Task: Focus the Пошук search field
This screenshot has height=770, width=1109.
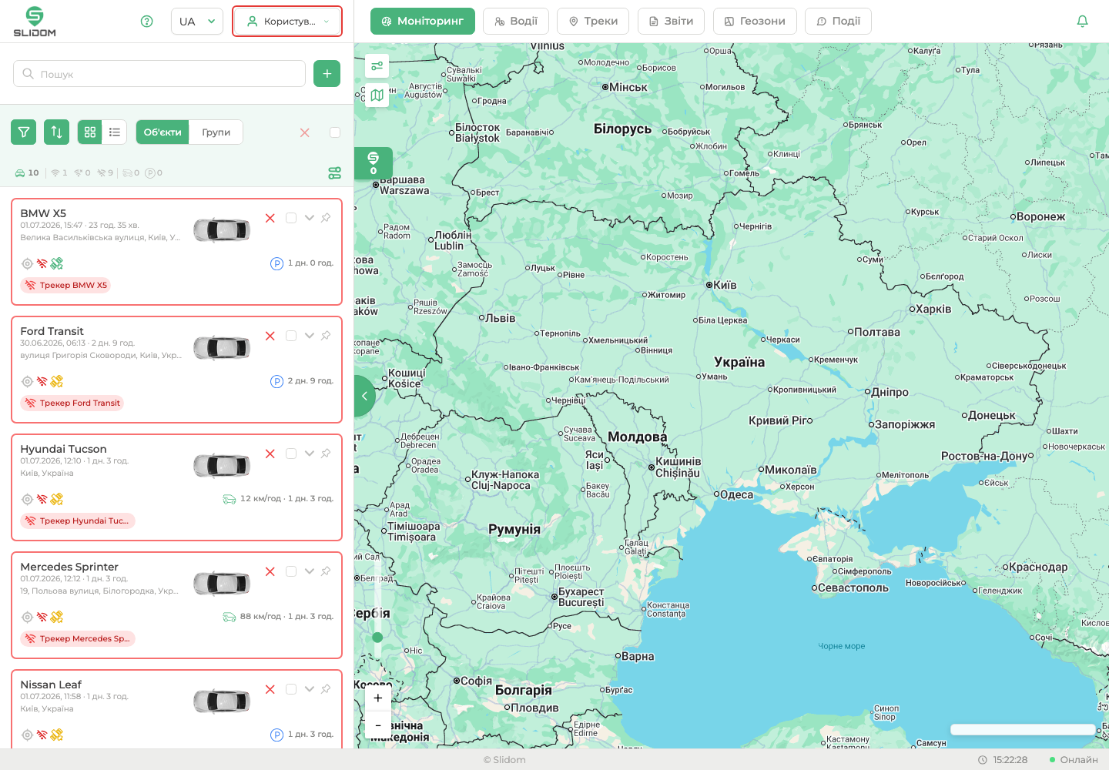Action: 159,74
